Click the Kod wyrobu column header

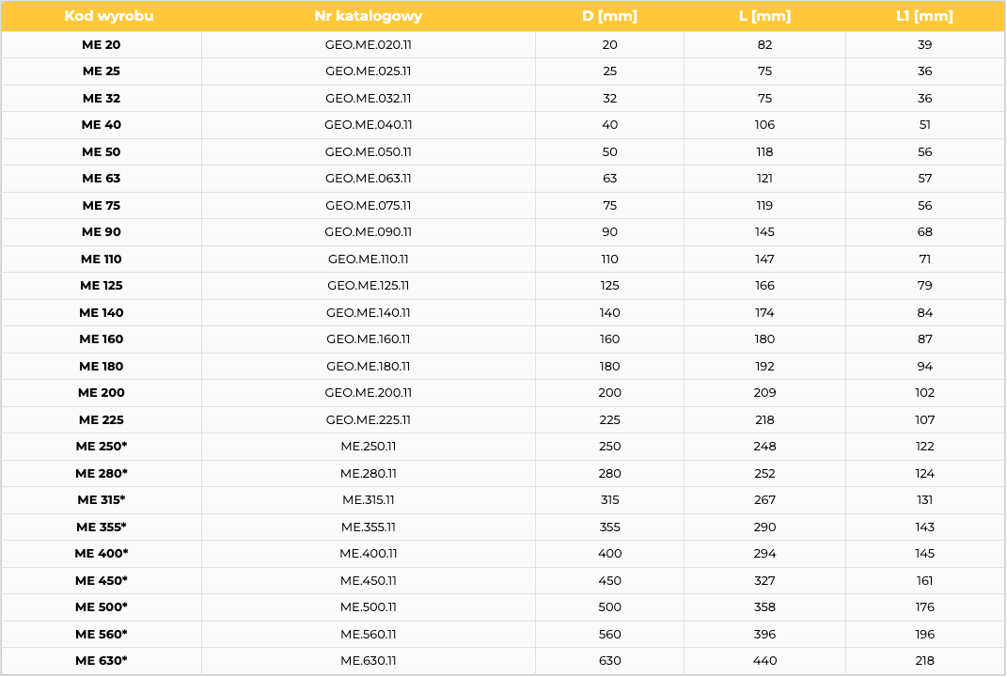click(108, 16)
